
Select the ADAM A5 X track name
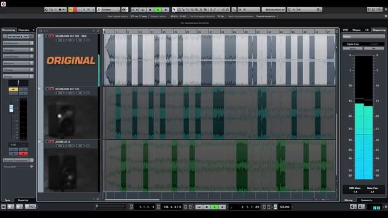62,142
